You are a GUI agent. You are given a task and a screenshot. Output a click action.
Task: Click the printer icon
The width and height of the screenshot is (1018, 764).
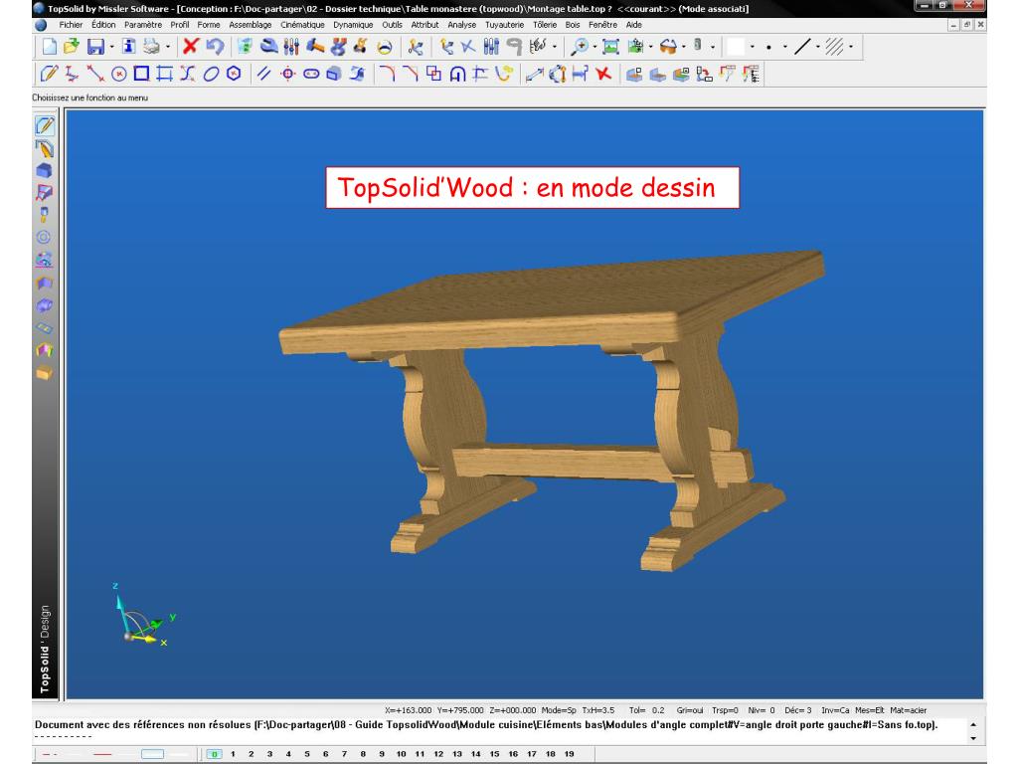151,47
